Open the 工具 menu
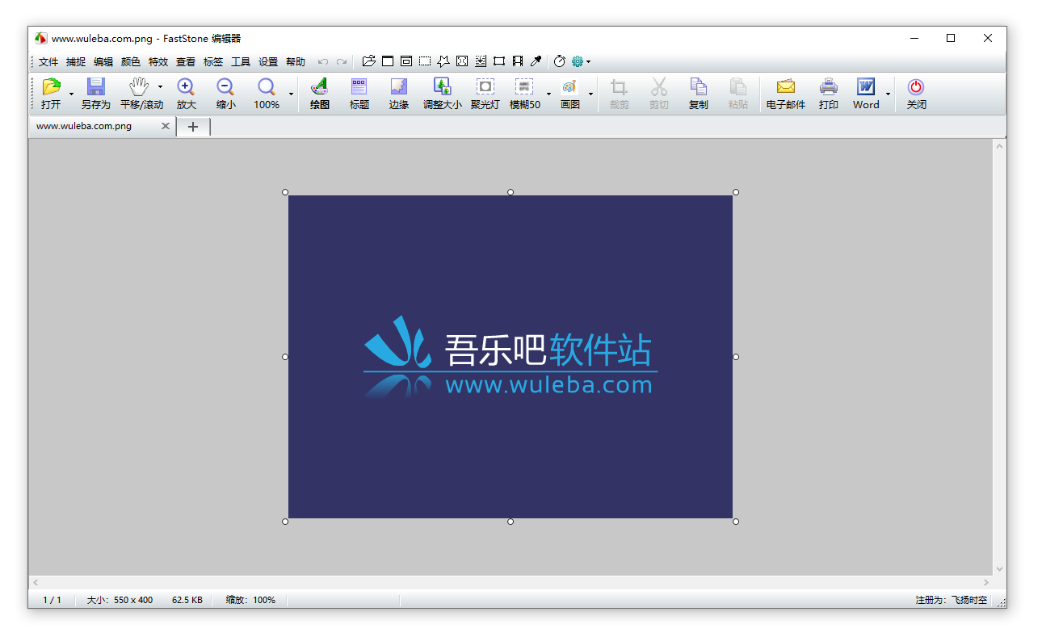 pyautogui.click(x=241, y=61)
